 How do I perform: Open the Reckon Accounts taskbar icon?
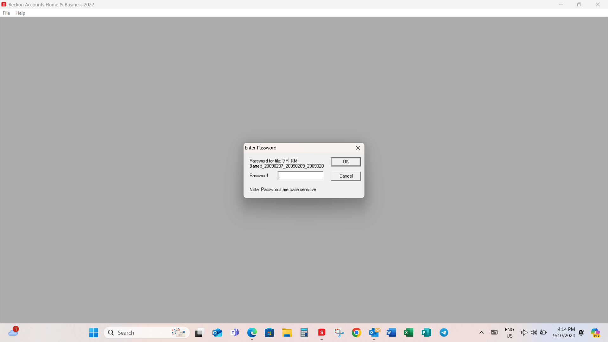click(322, 332)
